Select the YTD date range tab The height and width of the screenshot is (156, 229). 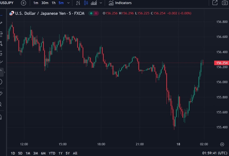click(x=52, y=153)
